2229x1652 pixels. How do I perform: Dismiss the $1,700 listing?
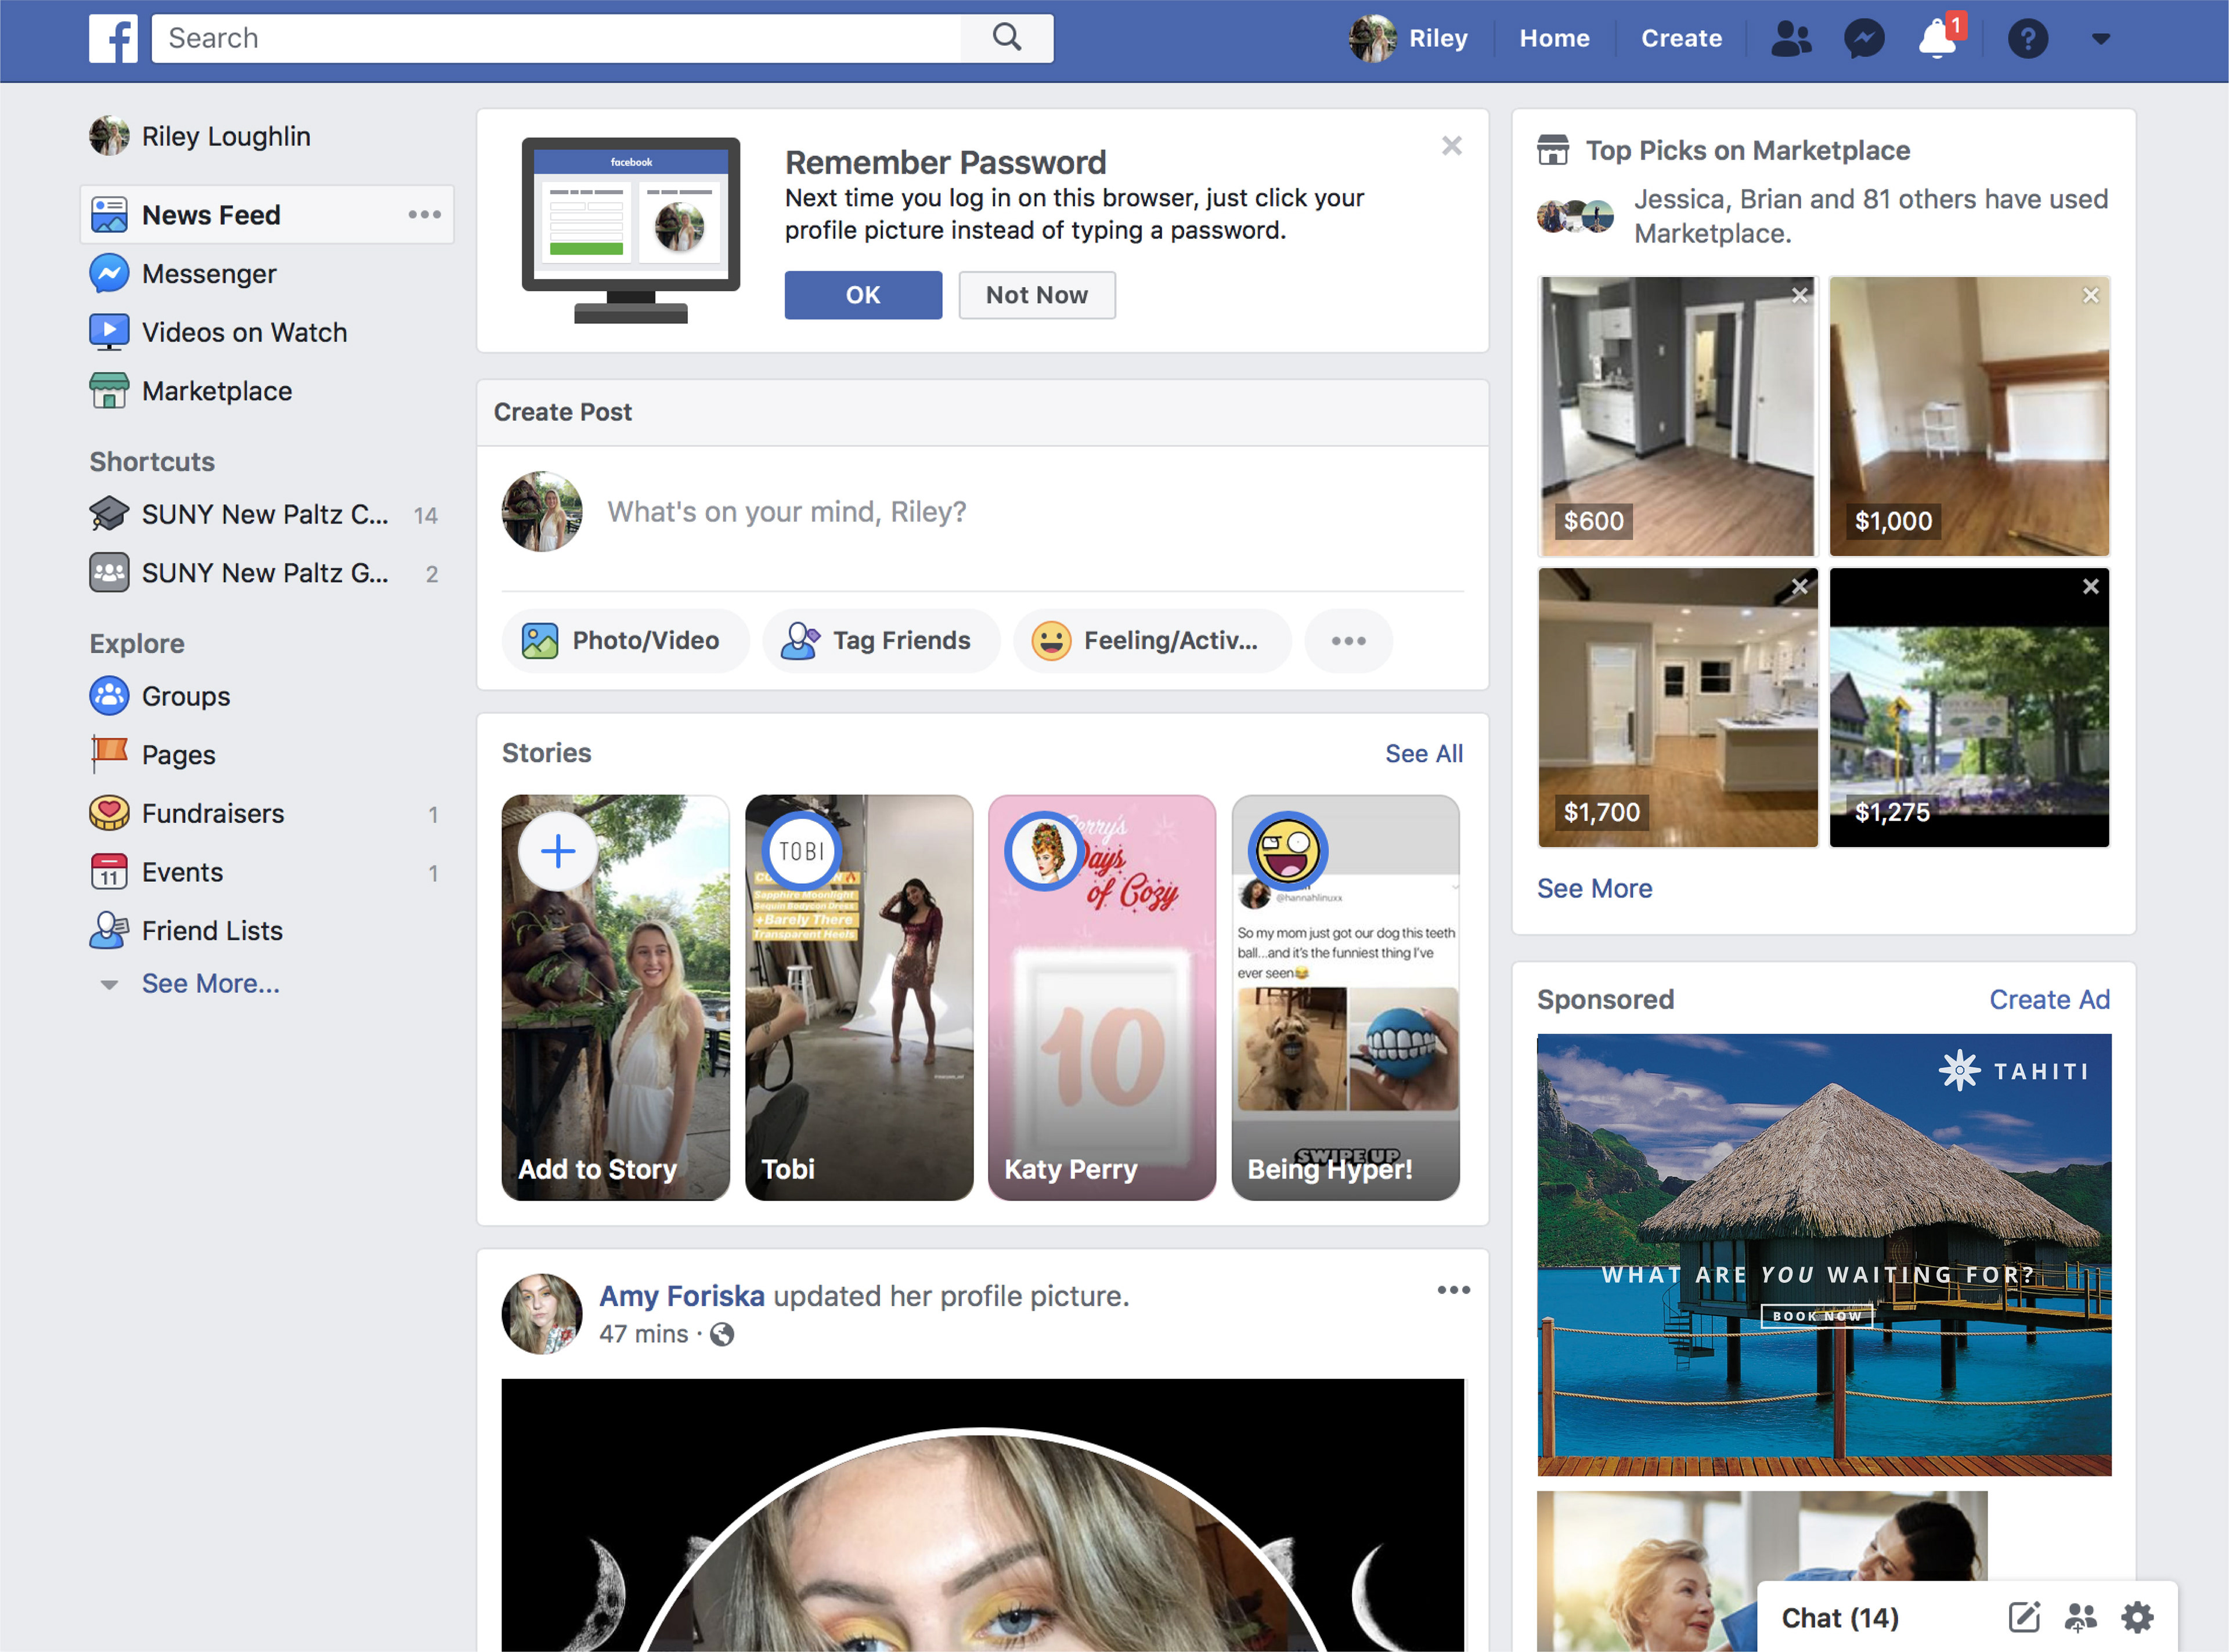tap(1800, 587)
